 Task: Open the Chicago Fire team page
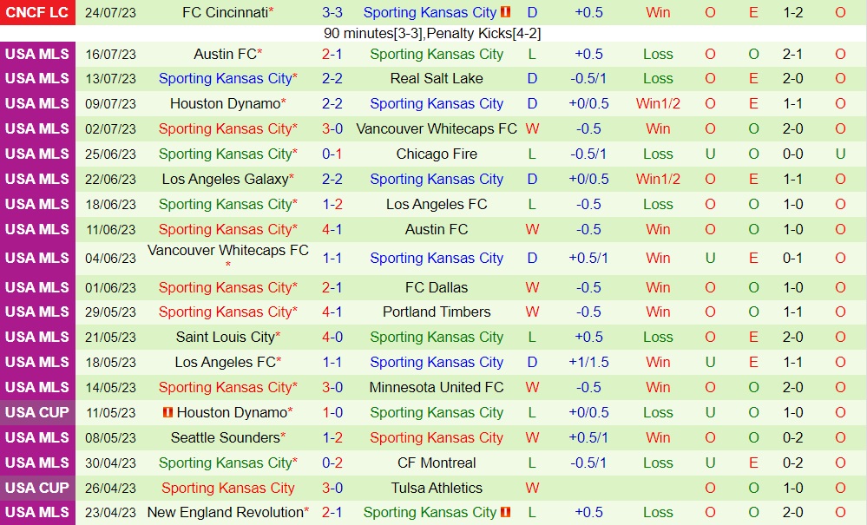click(437, 154)
